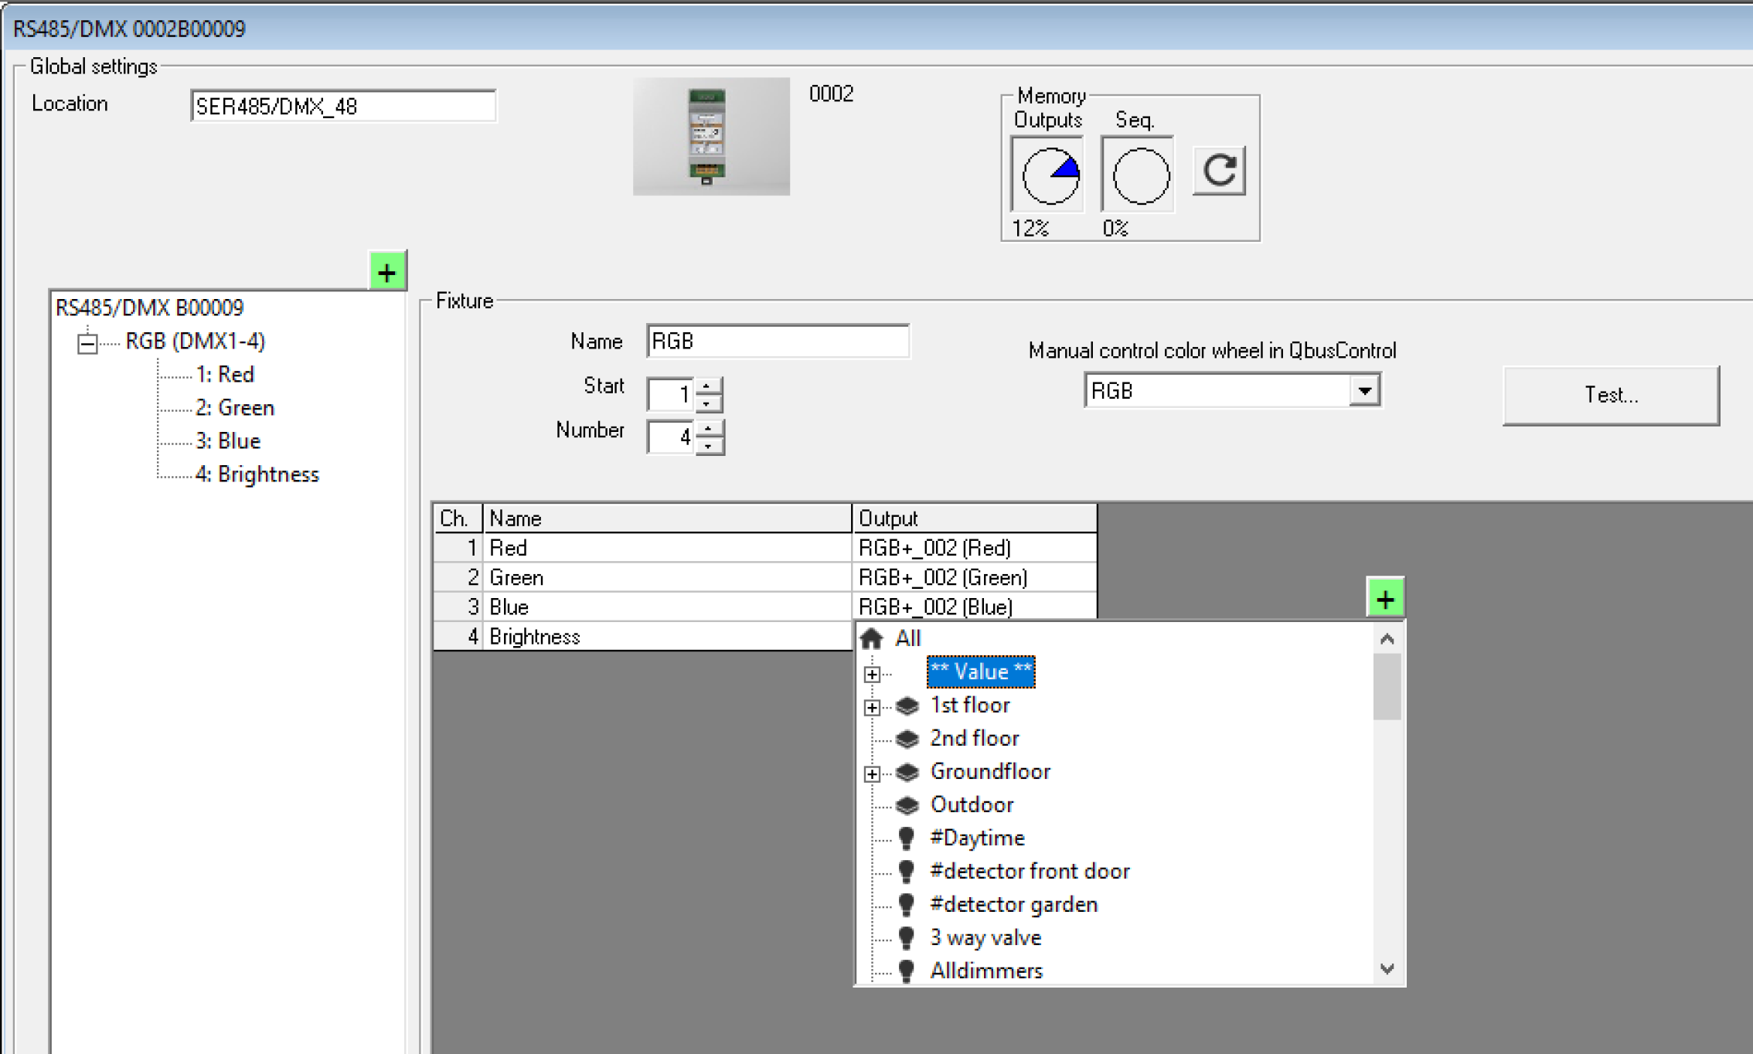
Task: Pick #detector front door output
Action: pyautogui.click(x=1030, y=871)
